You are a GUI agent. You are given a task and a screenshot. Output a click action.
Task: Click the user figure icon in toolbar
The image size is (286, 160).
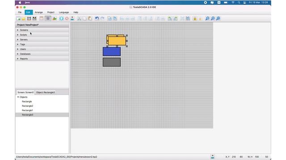coord(72,19)
